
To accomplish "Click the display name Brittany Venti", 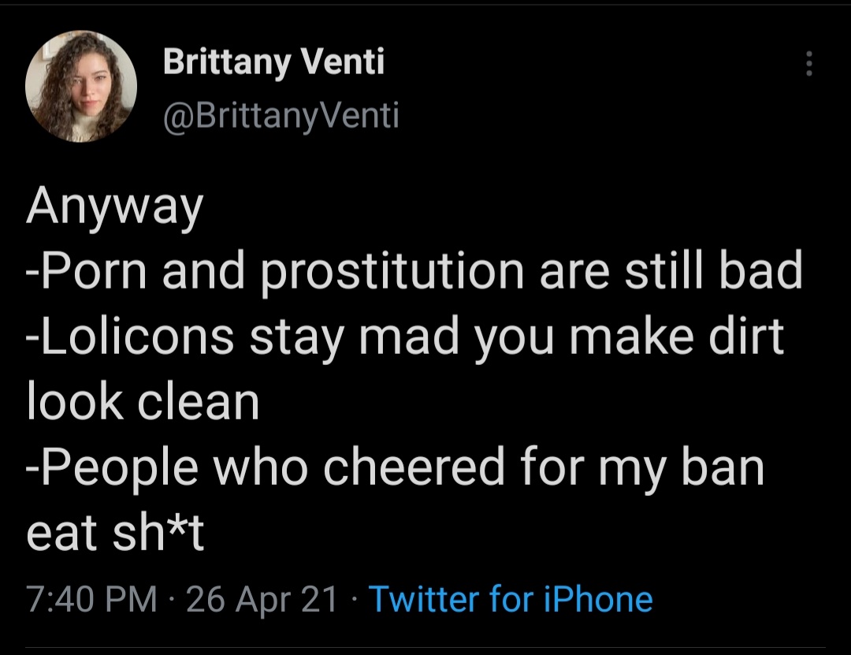I will [273, 61].
